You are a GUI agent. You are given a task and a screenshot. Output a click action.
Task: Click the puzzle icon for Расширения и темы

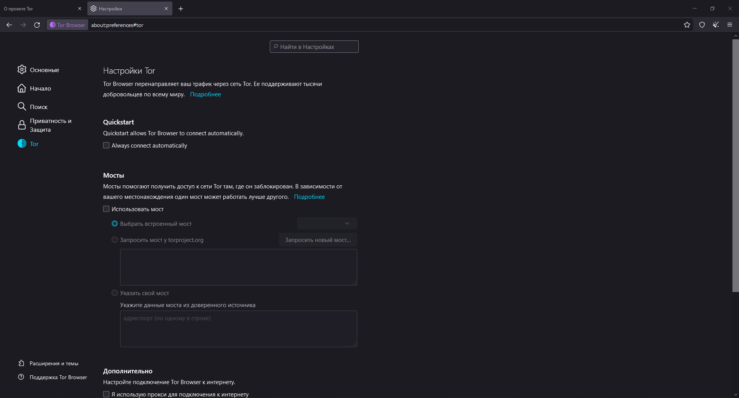click(22, 363)
